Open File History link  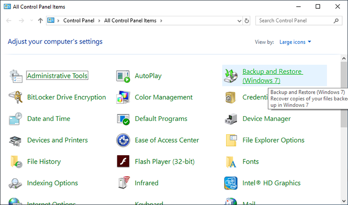pyautogui.click(x=44, y=161)
